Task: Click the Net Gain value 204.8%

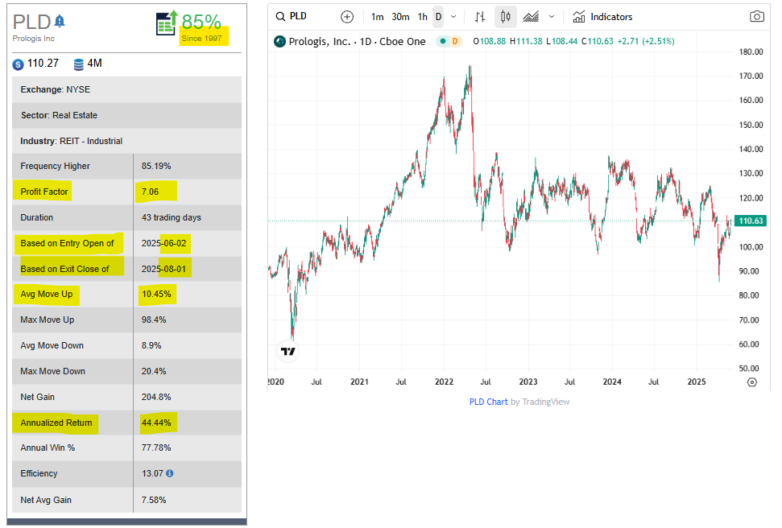Action: pos(156,398)
